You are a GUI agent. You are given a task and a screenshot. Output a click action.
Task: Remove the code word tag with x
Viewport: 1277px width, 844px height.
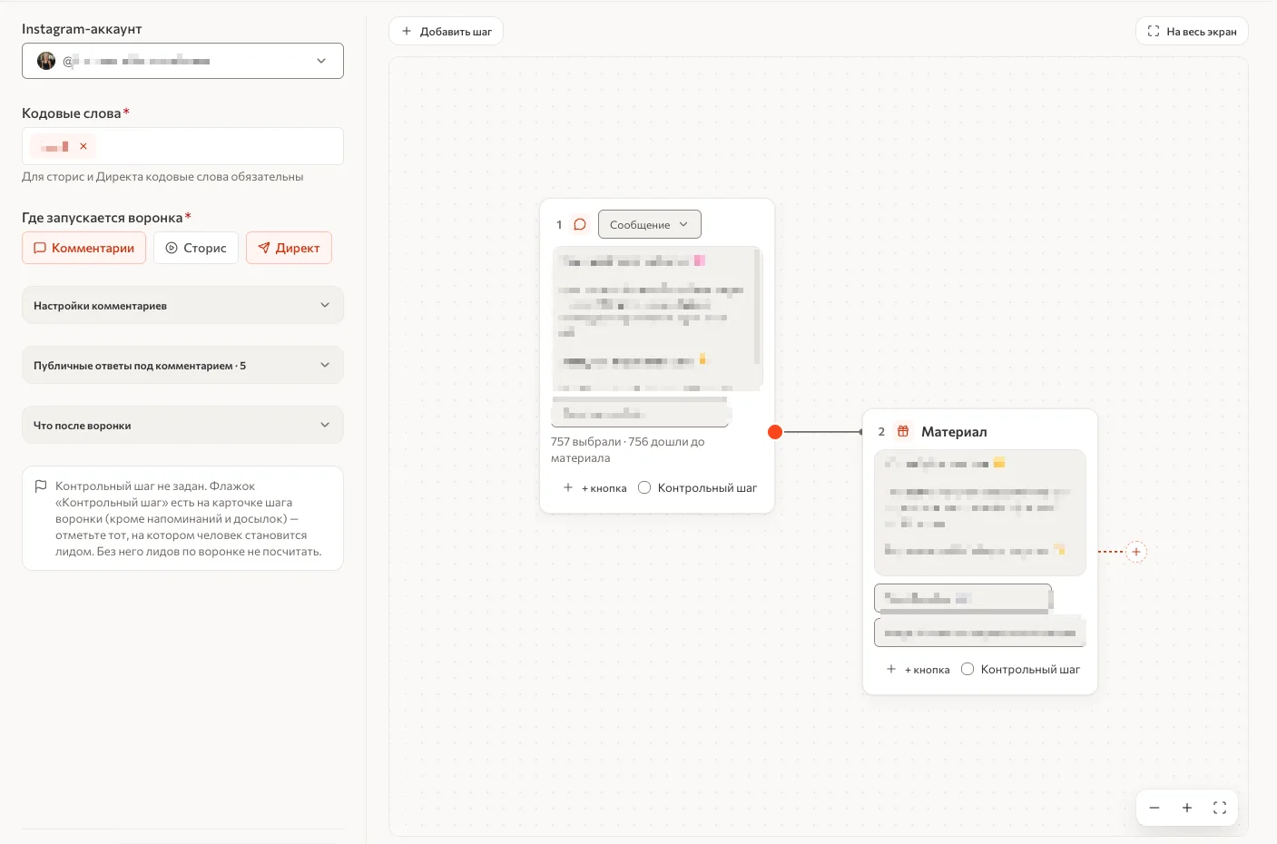click(x=83, y=146)
